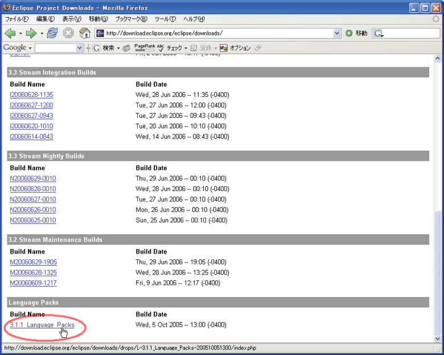Open the Forward button history dropdown arrow
Image resolution: width=444 pixels, height=355 pixels.
pos(42,34)
